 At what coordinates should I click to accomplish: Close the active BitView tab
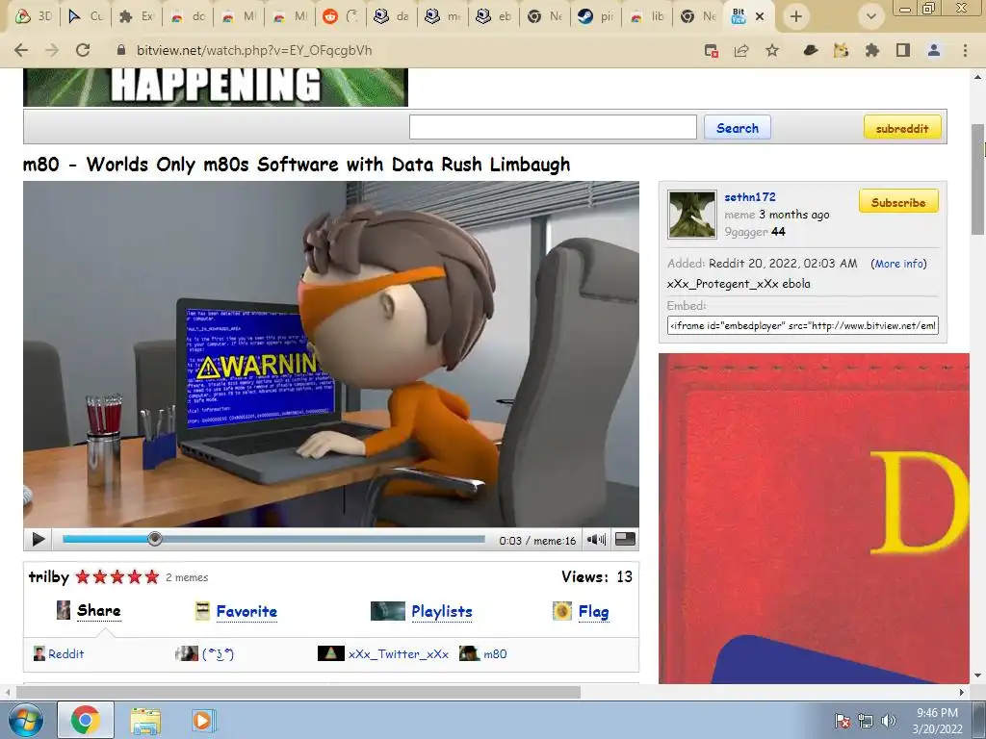click(760, 16)
